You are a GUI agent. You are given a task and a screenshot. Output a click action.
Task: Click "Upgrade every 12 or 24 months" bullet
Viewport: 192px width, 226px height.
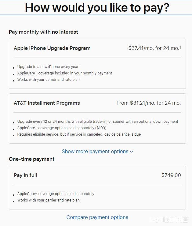coord(98,122)
